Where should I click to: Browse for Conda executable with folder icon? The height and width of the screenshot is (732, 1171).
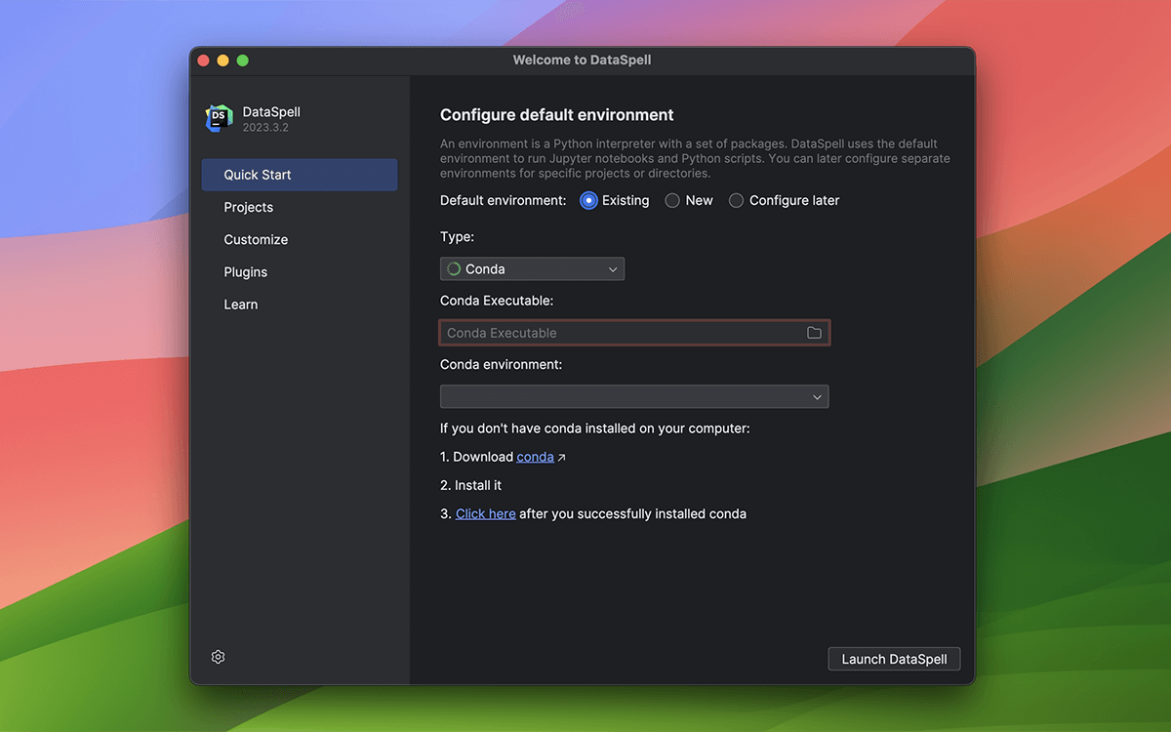pyautogui.click(x=814, y=333)
